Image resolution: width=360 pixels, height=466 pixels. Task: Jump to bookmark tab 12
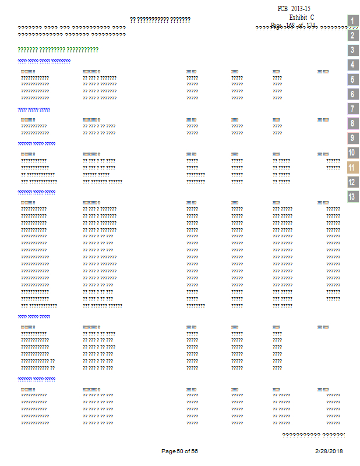(352, 182)
